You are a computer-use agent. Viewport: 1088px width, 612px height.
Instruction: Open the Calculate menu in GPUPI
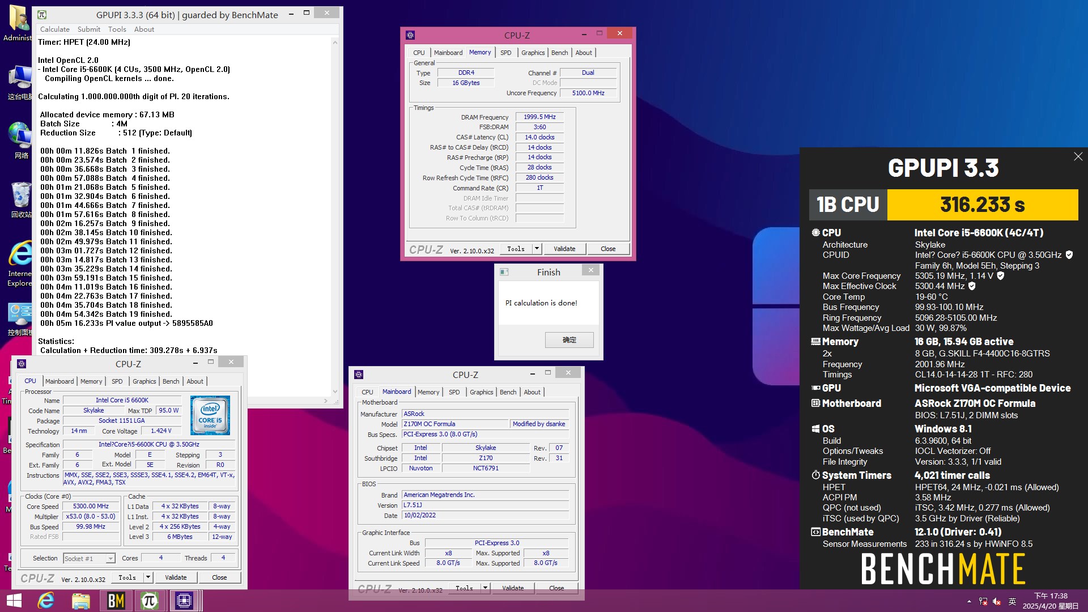(x=55, y=29)
